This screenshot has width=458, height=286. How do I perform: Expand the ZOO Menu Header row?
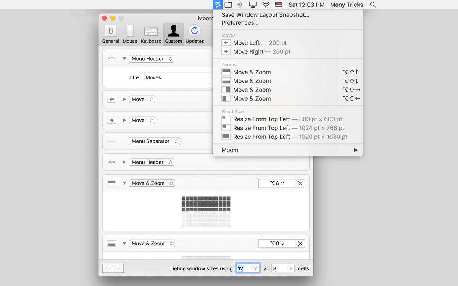tap(124, 162)
